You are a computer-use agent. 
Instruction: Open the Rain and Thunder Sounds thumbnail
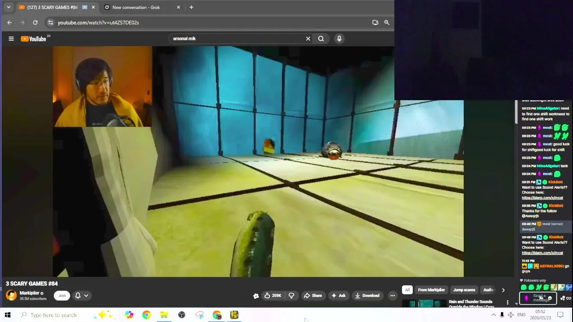424,304
